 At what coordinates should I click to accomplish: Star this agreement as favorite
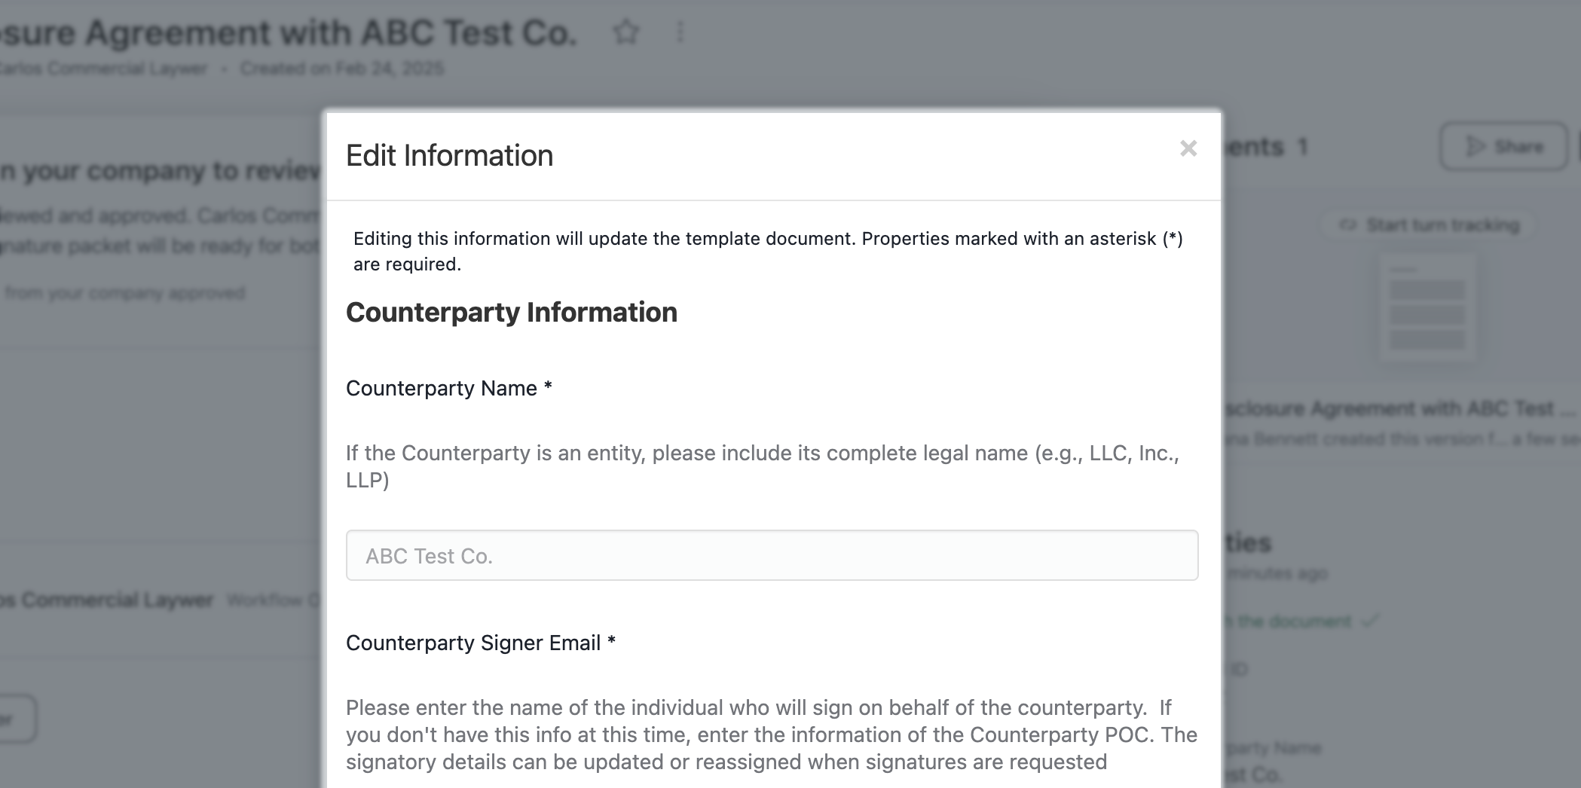(626, 32)
